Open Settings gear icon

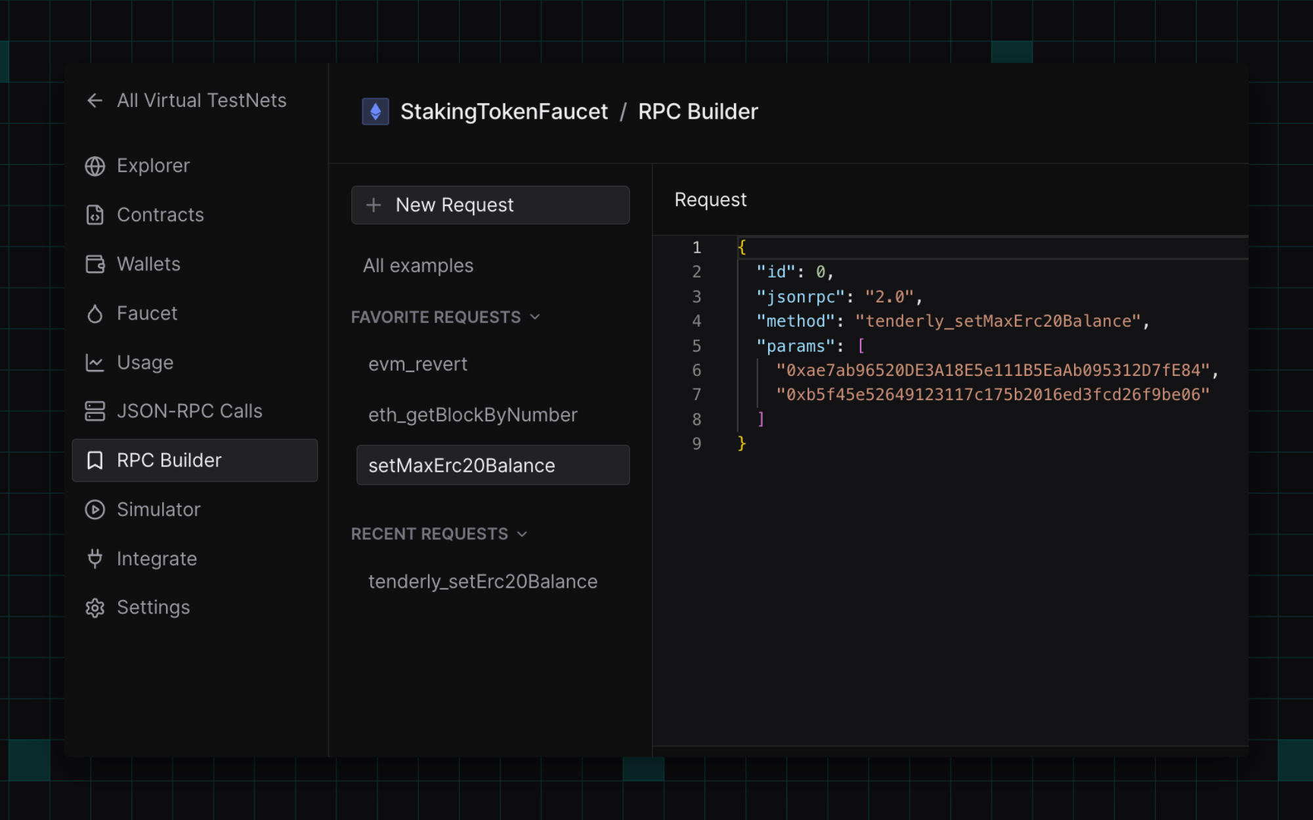coord(95,607)
